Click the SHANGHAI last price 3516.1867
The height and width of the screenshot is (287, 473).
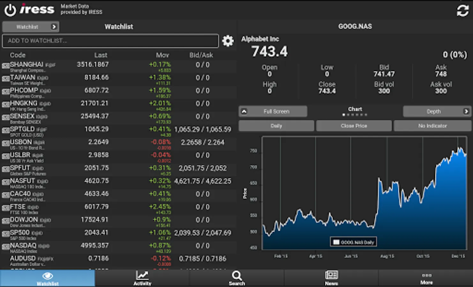[x=93, y=64]
